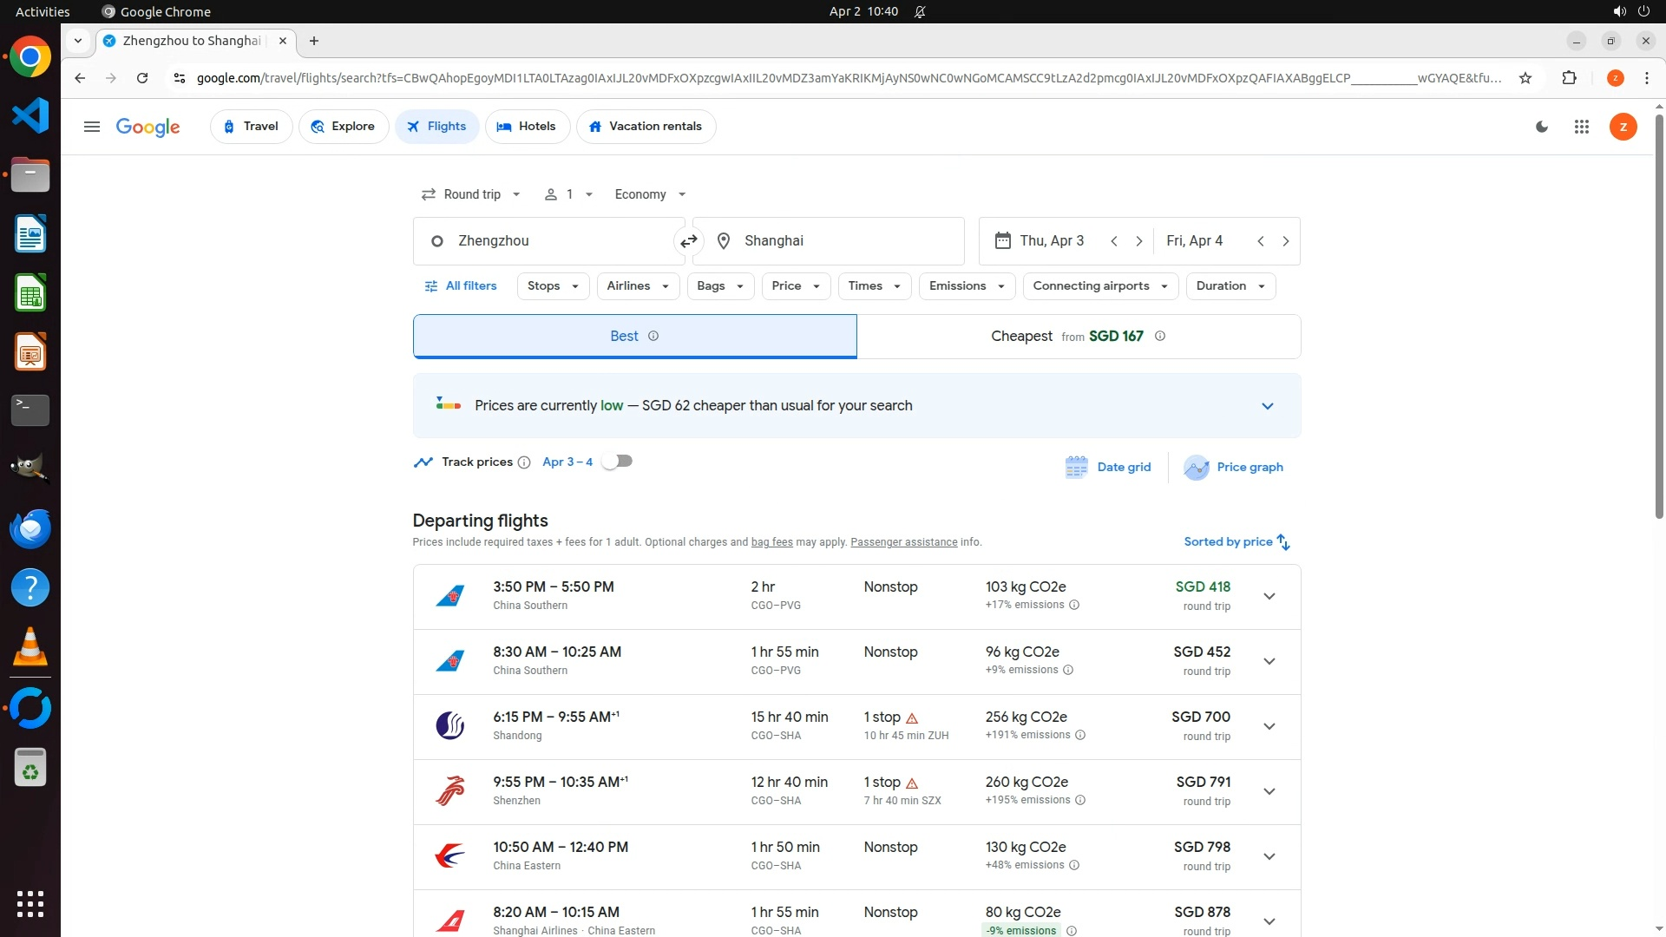Image resolution: width=1666 pixels, height=937 pixels.
Task: Open Thunderbird from the Ubuntu dock
Action: coord(30,528)
